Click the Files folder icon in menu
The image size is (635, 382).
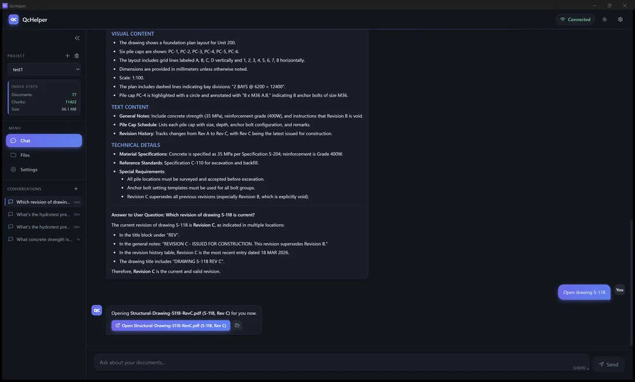(x=13, y=155)
